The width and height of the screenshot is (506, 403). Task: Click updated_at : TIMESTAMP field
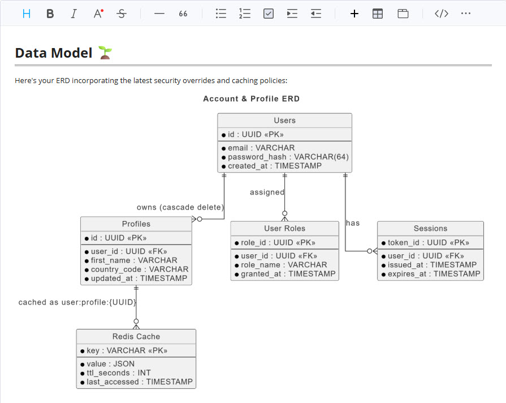136,279
